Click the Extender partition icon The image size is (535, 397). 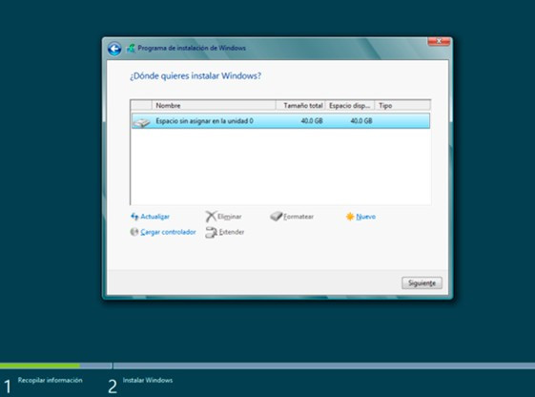(x=211, y=232)
